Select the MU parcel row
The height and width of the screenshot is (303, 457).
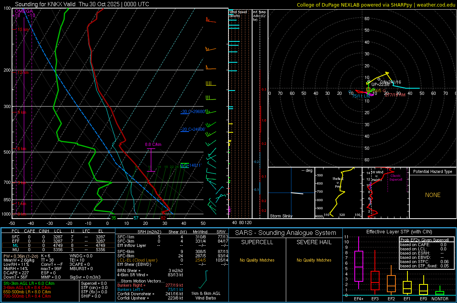pyautogui.click(x=58, y=250)
